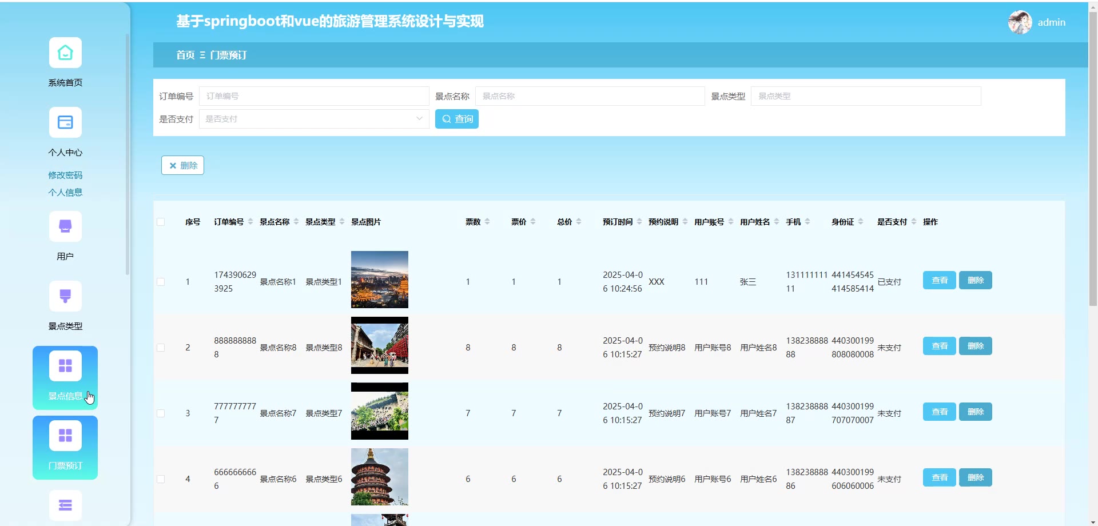Image resolution: width=1098 pixels, height=526 pixels.
Task: Click 删除 button for row 2
Action: pos(975,346)
